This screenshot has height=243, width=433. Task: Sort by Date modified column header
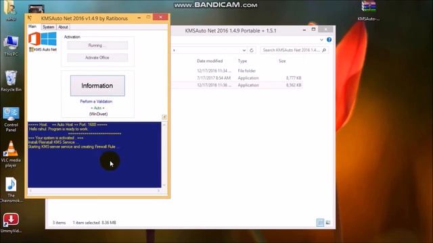click(x=210, y=61)
